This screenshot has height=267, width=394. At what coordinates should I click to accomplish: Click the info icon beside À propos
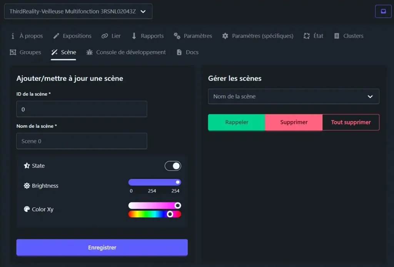click(13, 36)
